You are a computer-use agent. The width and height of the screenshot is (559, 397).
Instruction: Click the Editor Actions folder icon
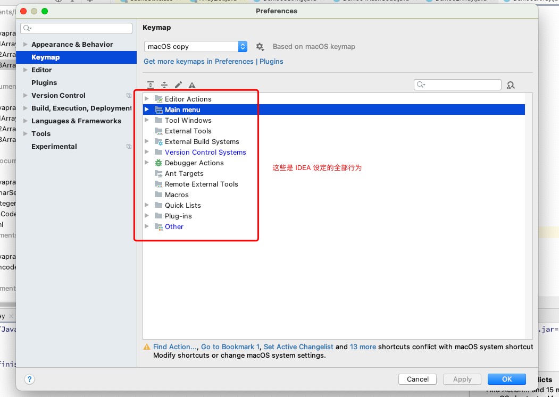[x=158, y=99]
